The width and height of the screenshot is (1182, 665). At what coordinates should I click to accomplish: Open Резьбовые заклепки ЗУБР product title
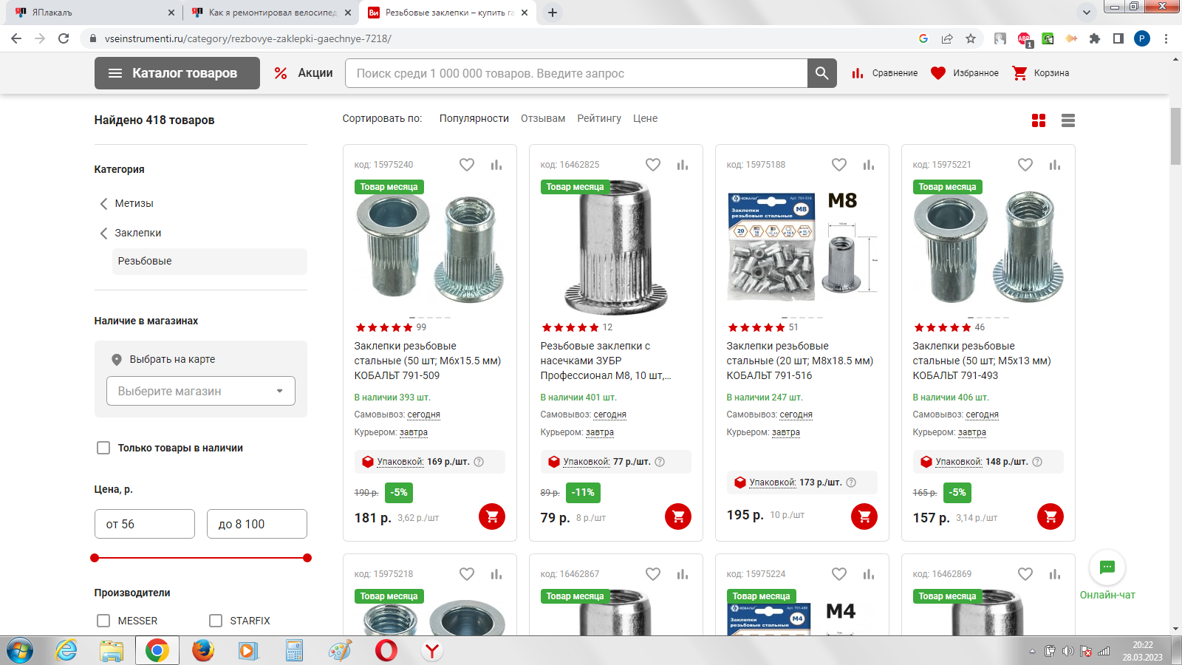click(x=606, y=361)
